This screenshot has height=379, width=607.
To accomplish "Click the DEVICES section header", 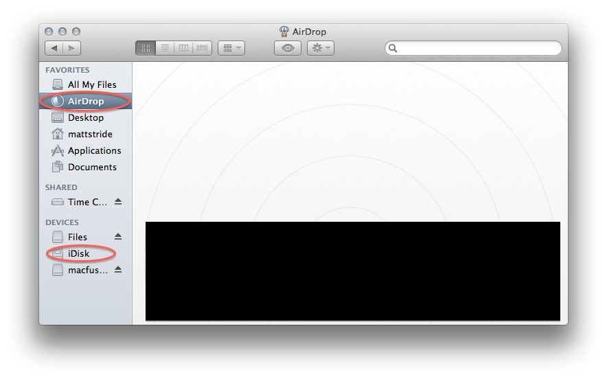I will pos(62,222).
